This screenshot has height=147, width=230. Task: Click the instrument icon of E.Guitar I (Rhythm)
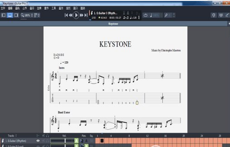tap(3, 141)
